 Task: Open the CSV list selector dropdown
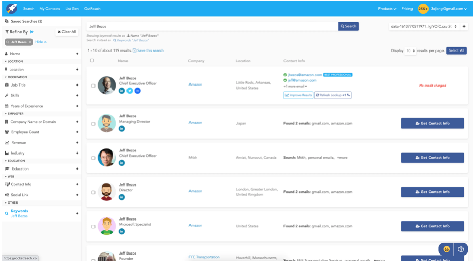(424, 26)
